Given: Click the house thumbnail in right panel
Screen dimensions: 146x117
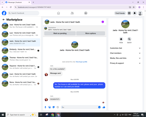Looking at the screenshot, I should click(125, 24).
